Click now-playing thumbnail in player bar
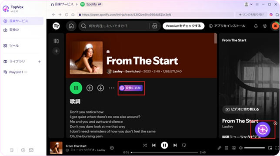This screenshot has height=156, width=280. (x=56, y=148)
